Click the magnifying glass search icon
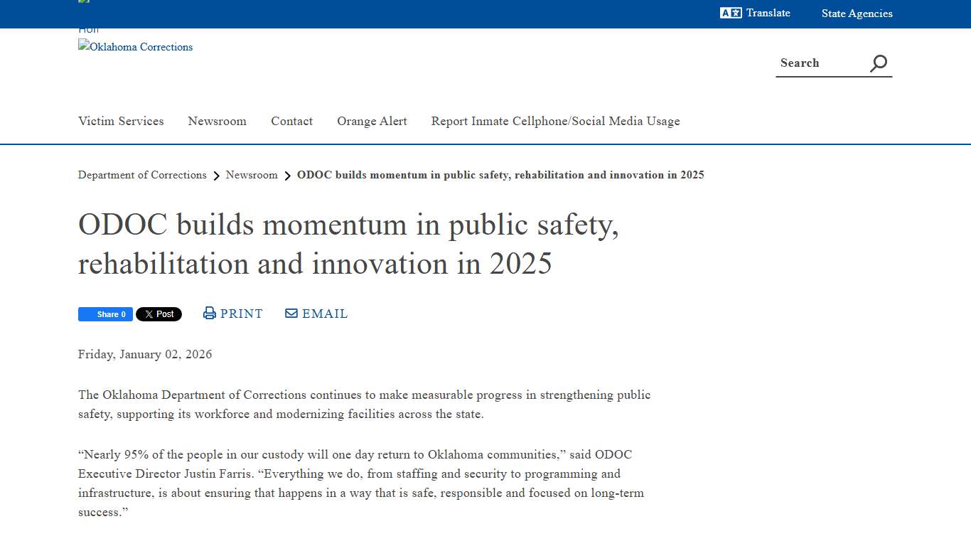The height and width of the screenshot is (546, 971). (878, 63)
